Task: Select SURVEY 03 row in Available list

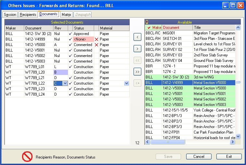Action: [190, 55]
